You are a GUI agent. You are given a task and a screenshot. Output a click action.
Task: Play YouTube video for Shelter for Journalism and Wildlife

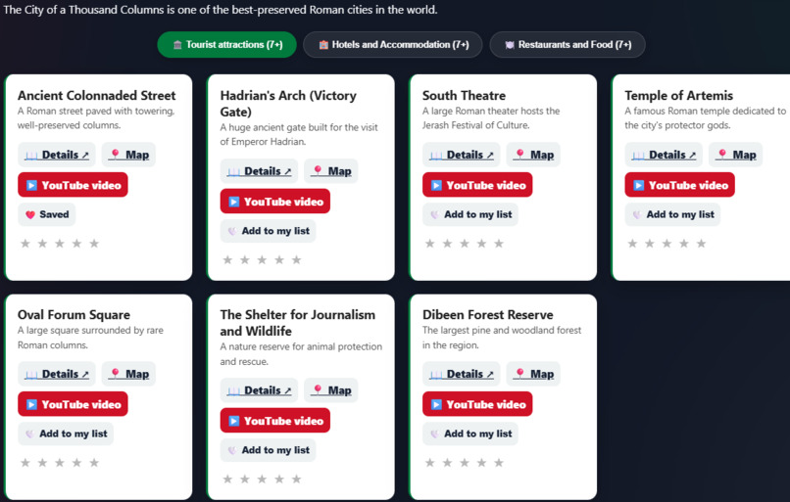click(x=275, y=421)
